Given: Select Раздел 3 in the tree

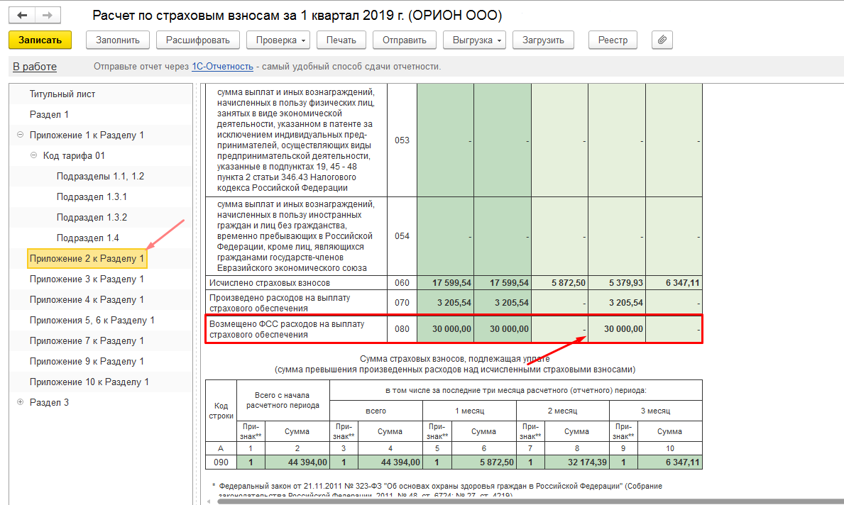Looking at the screenshot, I should (x=49, y=402).
